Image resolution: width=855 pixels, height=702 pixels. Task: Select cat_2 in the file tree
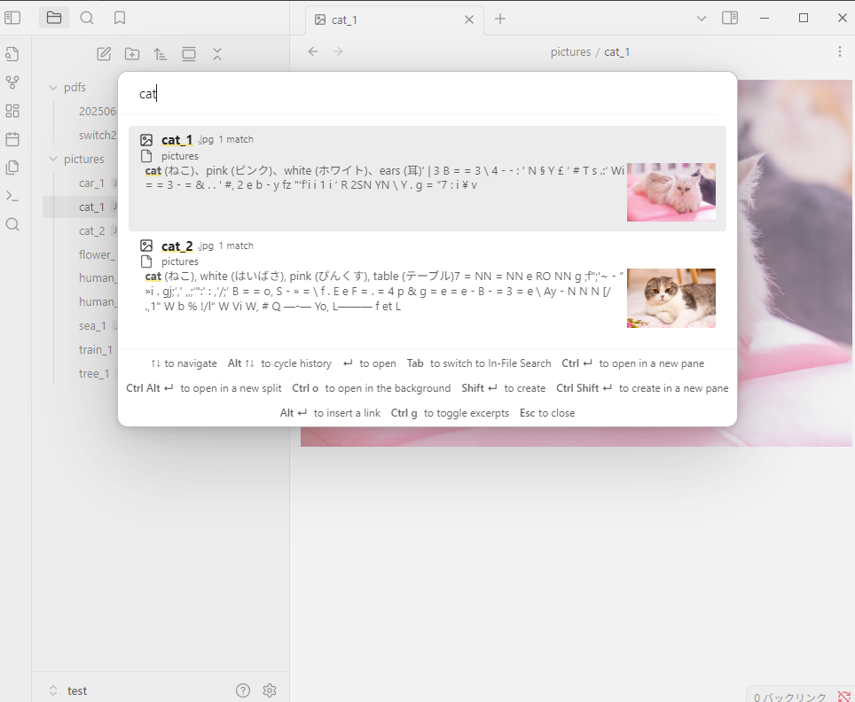point(91,231)
